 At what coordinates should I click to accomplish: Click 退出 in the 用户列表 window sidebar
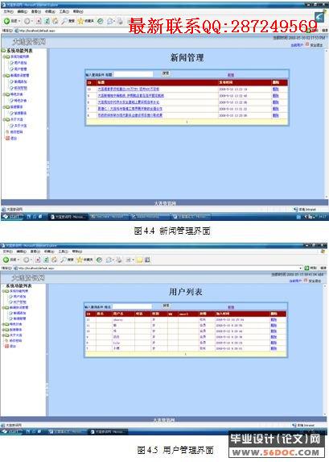point(13,346)
